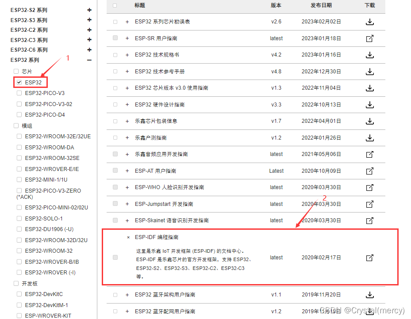This screenshot has height=319, width=411.
Task: Open ESP-SR 用户指南 external link icon
Action: (369, 38)
